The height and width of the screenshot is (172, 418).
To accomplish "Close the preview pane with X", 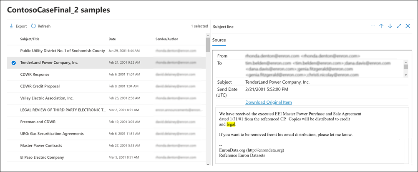I will pyautogui.click(x=408, y=26).
